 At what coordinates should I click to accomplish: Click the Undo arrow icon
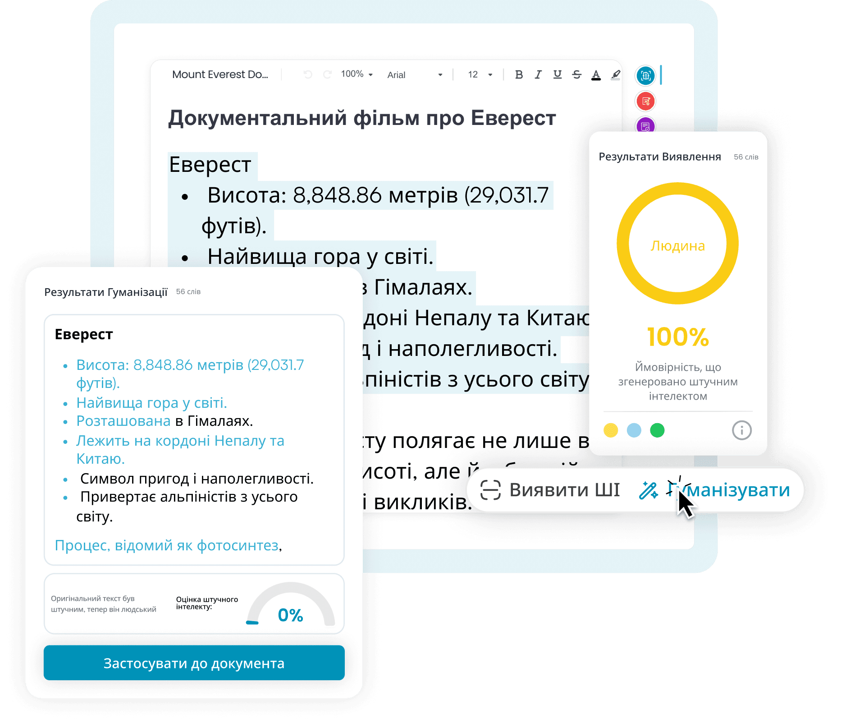pyautogui.click(x=308, y=74)
